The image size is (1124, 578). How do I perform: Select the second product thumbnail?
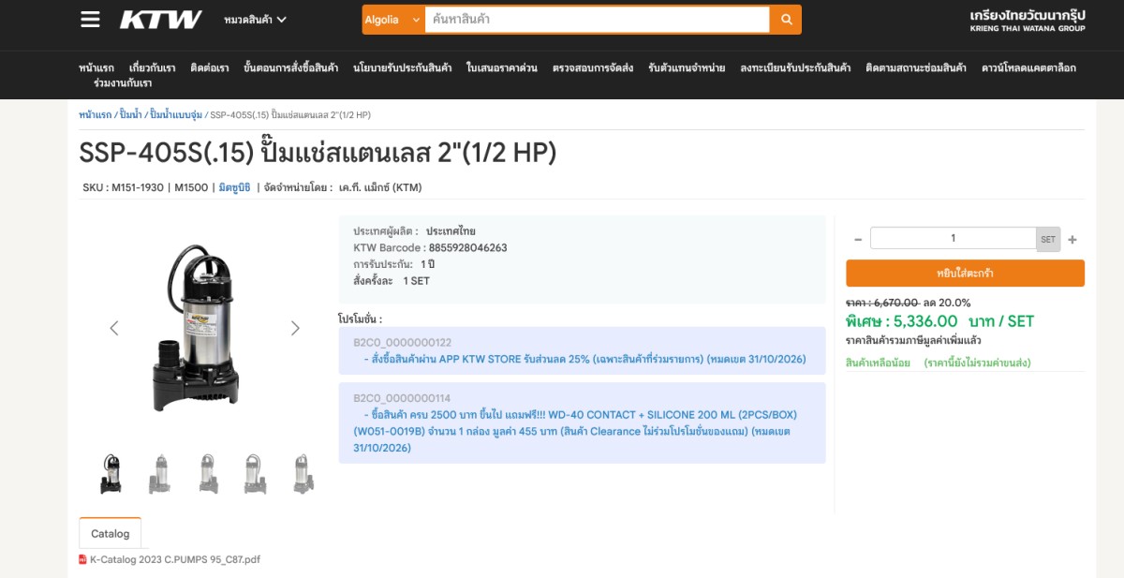[159, 474]
